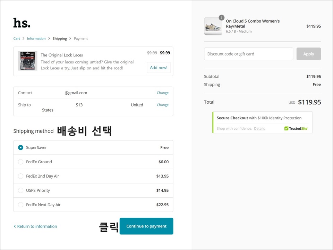Choose USPS Priority shipping radio button
The height and width of the screenshot is (250, 333).
click(20, 190)
